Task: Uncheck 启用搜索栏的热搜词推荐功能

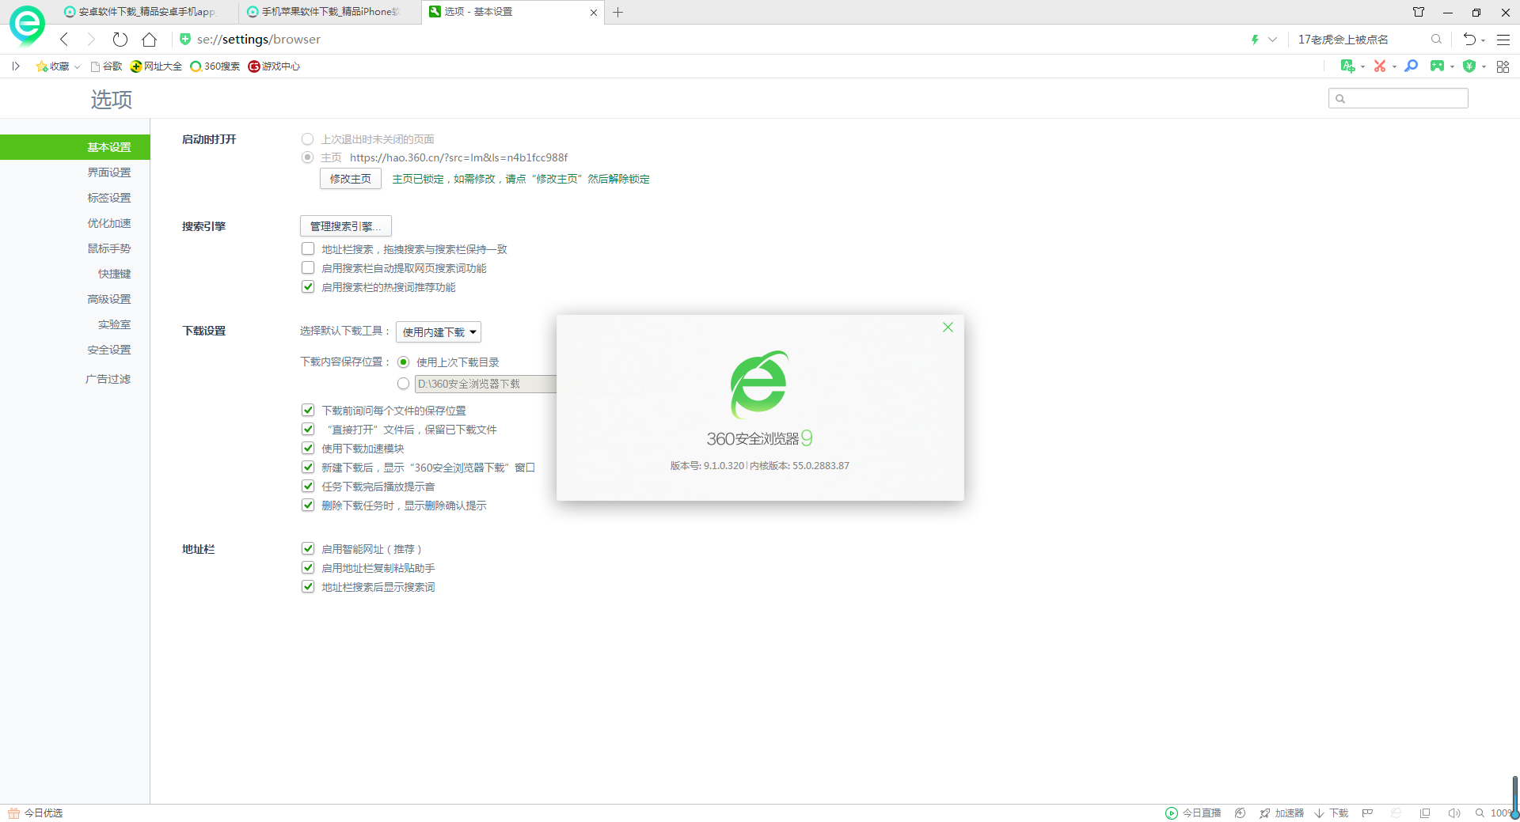Action: (x=308, y=287)
